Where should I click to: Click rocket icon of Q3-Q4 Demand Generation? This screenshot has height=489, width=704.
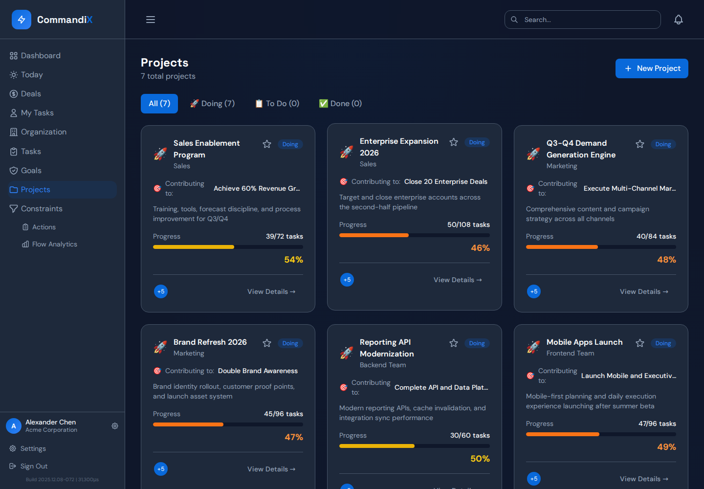click(533, 154)
